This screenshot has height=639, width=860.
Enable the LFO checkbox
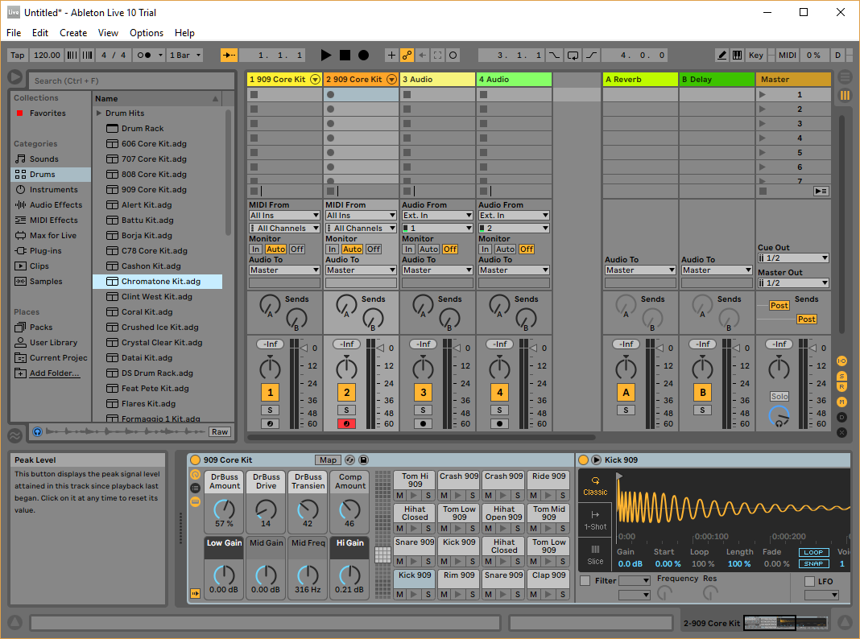(x=809, y=581)
